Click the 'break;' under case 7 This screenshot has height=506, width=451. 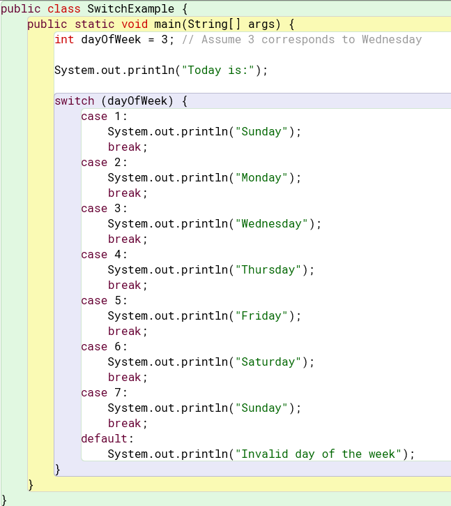tap(128, 424)
